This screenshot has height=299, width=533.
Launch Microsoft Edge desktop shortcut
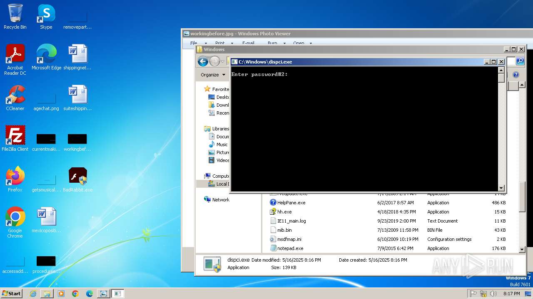click(x=46, y=57)
